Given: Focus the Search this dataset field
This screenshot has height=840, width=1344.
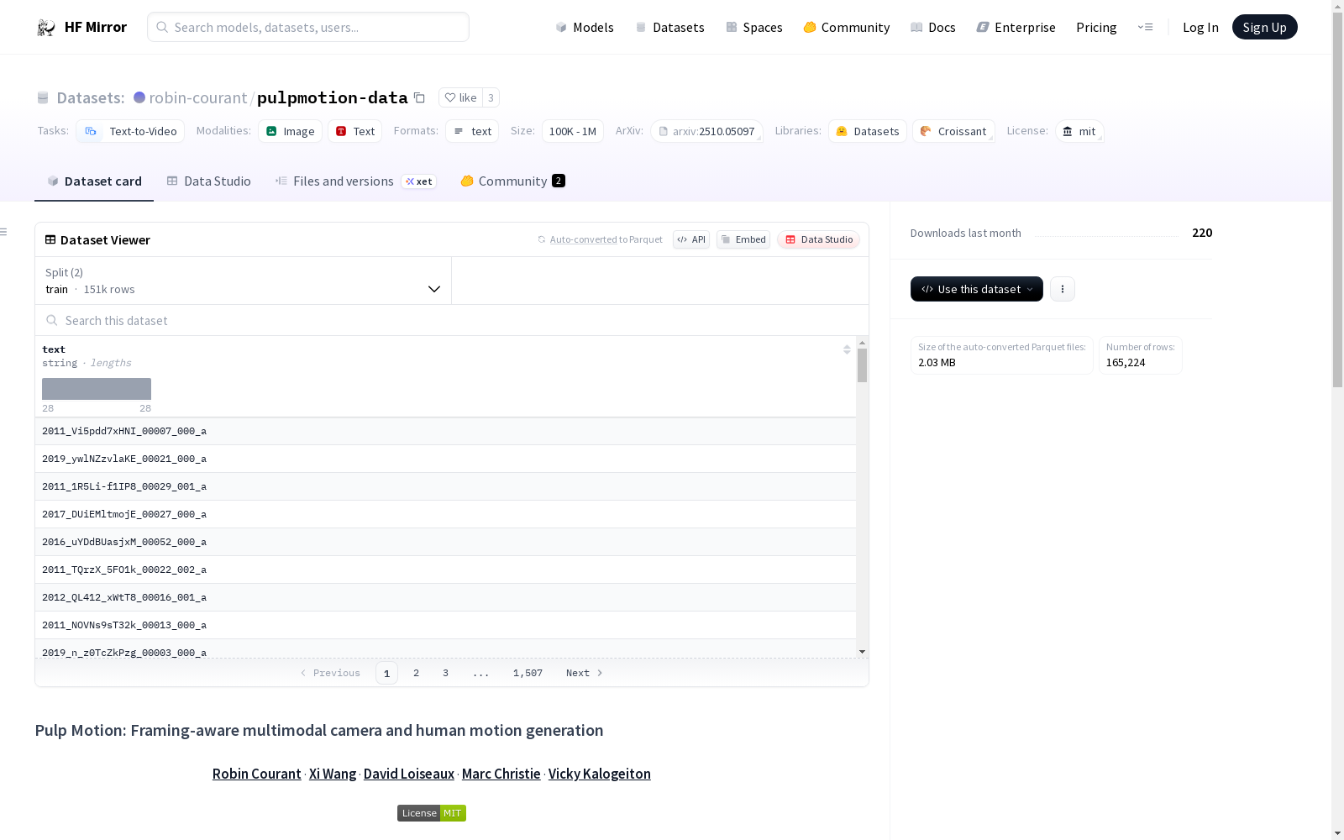Looking at the screenshot, I should click(452, 320).
